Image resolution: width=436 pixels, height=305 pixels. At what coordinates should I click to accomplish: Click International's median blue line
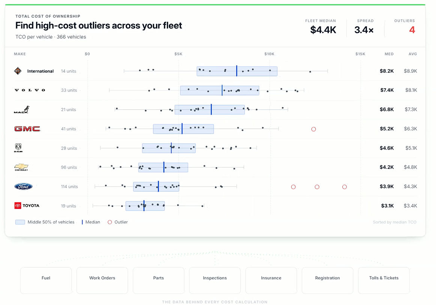[237, 71]
